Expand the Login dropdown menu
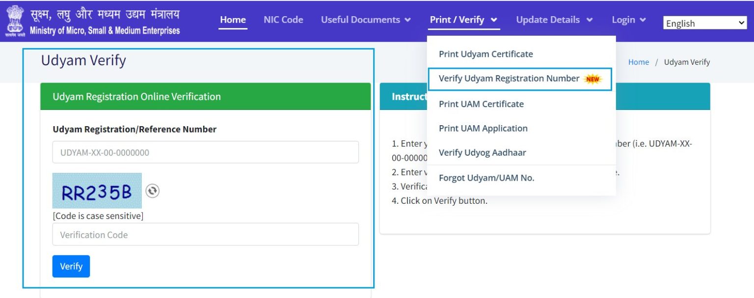Image resolution: width=754 pixels, height=298 pixels. point(628,20)
